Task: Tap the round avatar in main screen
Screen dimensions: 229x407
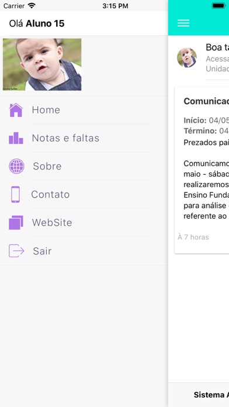Action: tap(187, 58)
